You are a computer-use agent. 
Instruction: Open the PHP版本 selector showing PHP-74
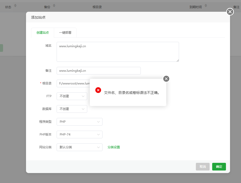pos(79,135)
